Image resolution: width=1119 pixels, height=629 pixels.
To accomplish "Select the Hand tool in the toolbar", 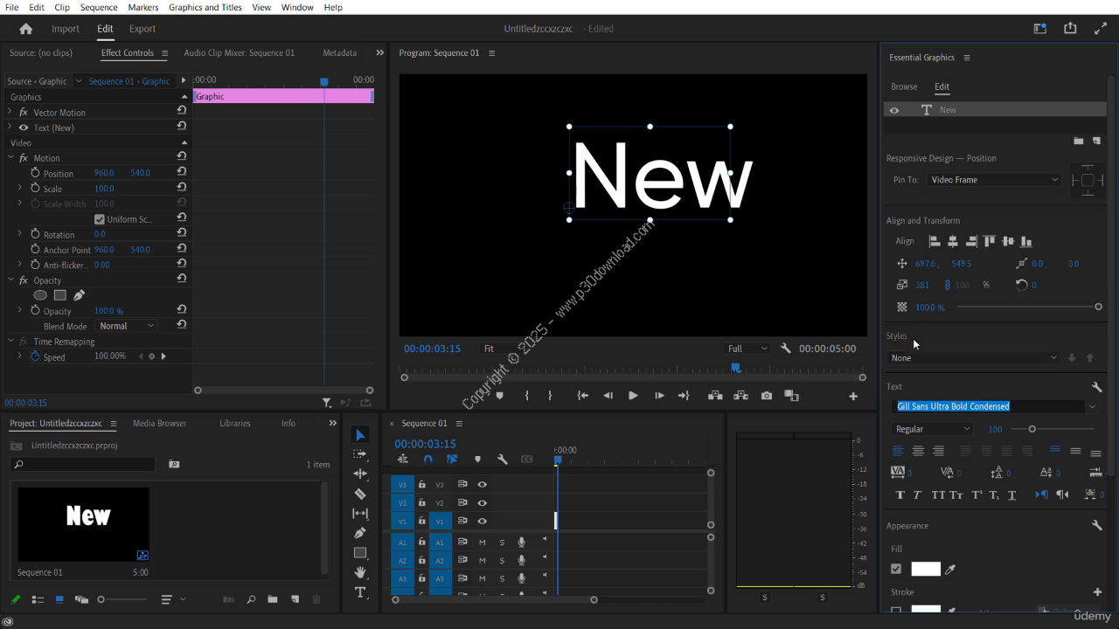I will pos(359,572).
